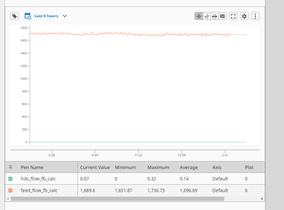Viewport: 284px width, 210px height.
Task: Click the 8:08 time axis label
Action: coord(52,155)
